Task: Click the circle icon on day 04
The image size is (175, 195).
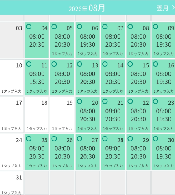Action: (29, 27)
